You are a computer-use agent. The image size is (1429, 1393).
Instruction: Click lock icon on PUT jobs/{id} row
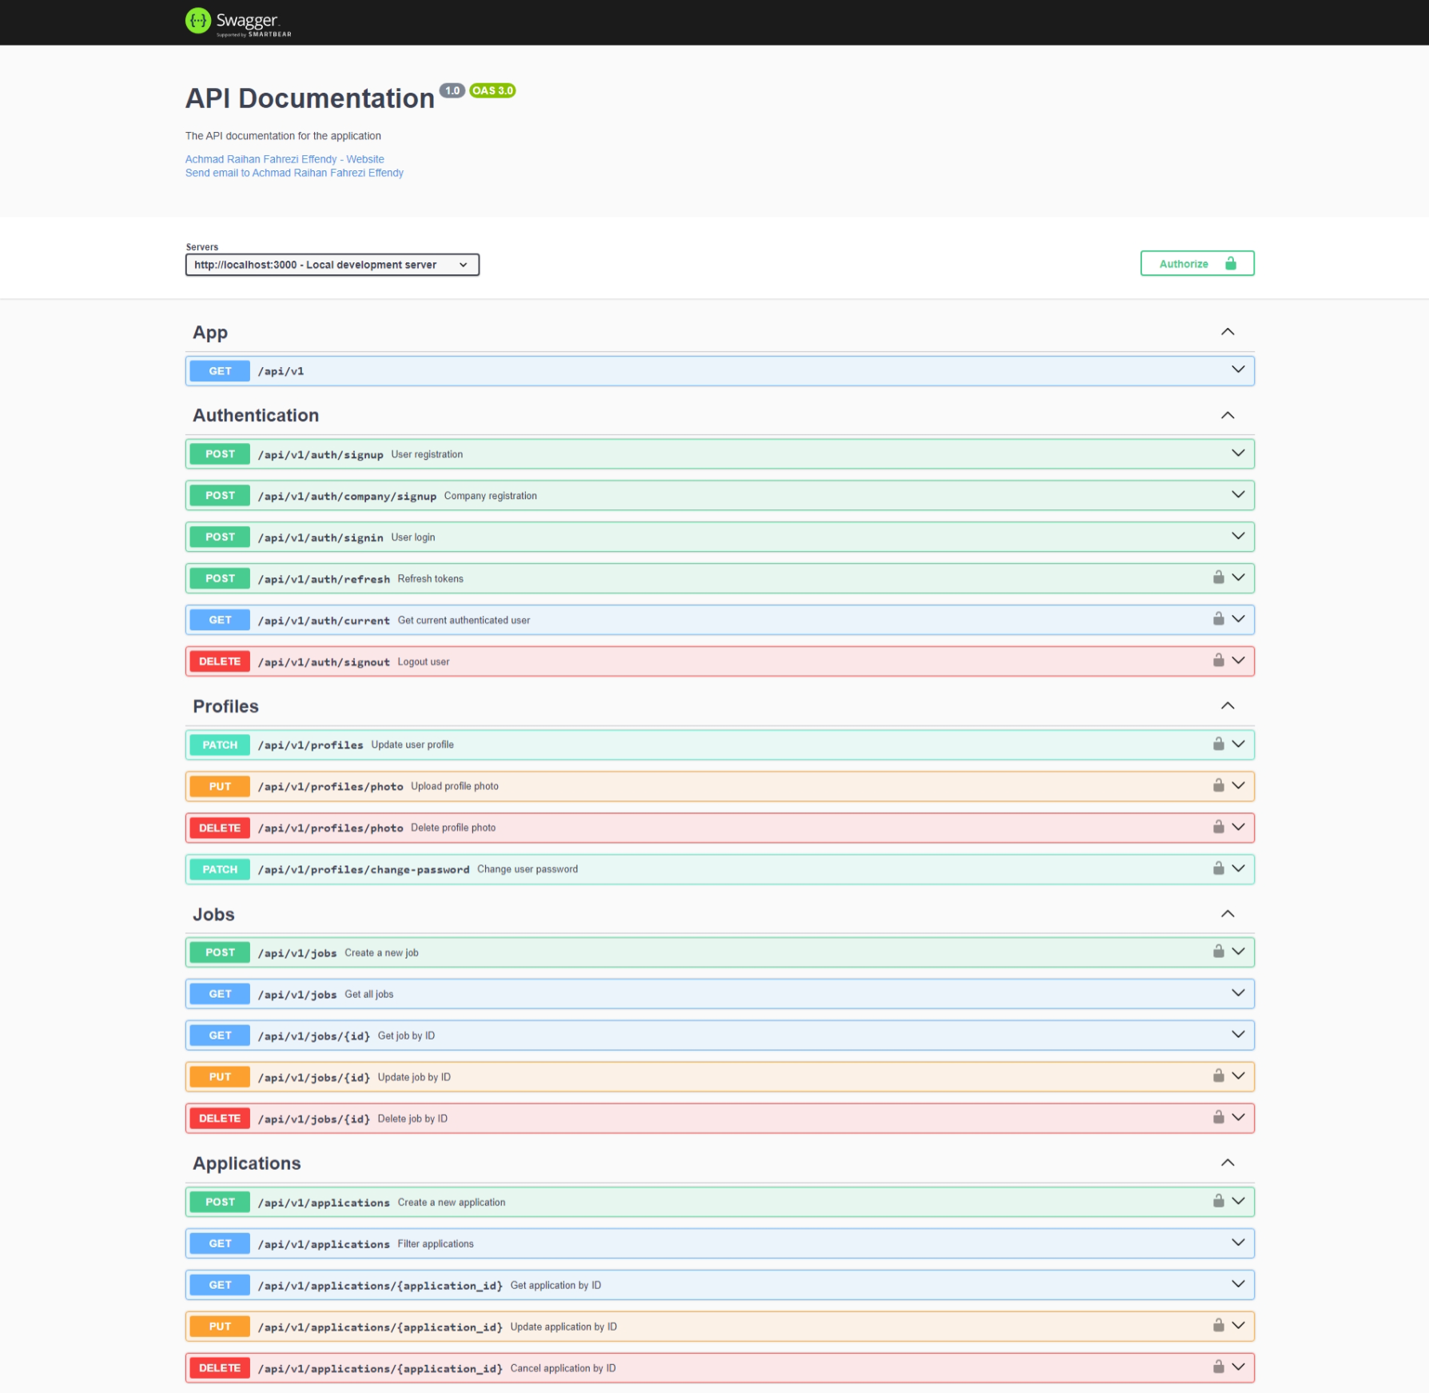[1218, 1076]
